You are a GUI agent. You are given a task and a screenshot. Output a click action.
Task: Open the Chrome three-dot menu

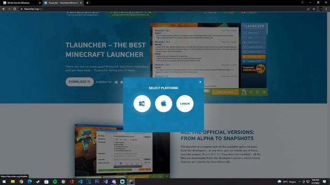[x=326, y=9]
